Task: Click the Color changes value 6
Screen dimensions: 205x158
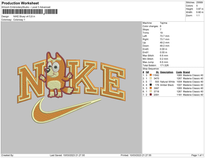Action: pos(161,26)
